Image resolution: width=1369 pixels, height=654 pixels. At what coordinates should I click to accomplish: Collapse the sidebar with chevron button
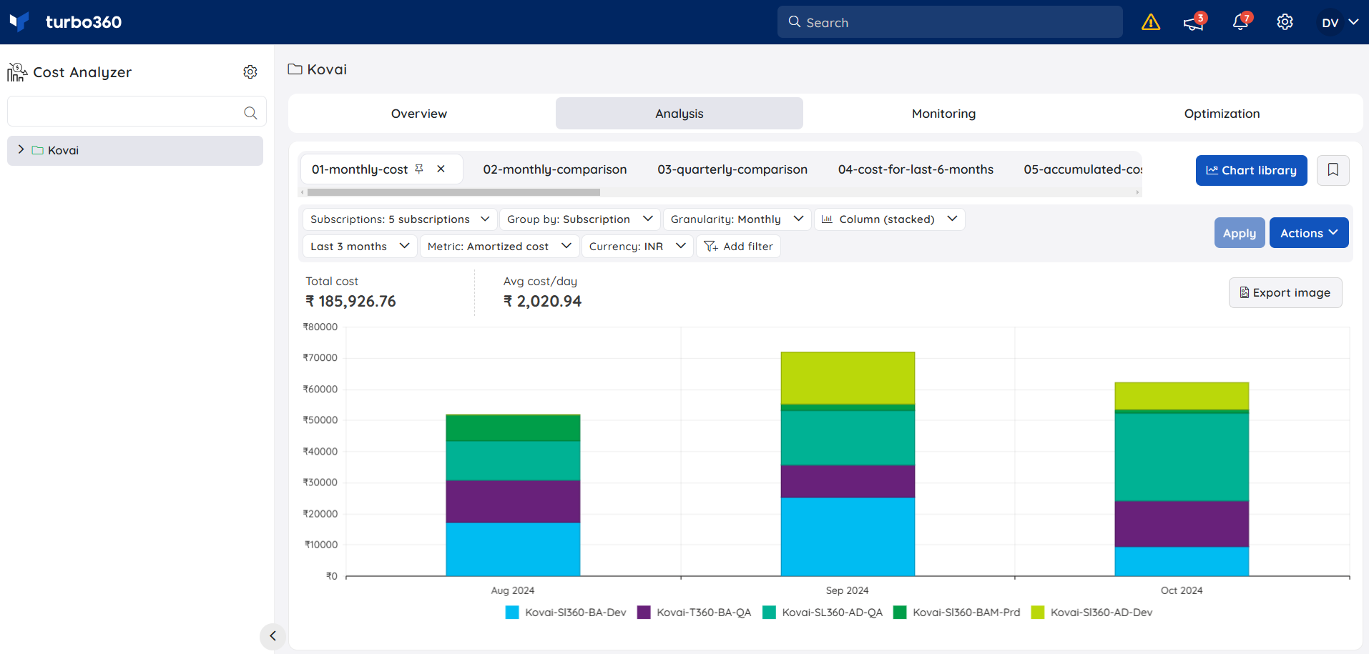pos(273,635)
